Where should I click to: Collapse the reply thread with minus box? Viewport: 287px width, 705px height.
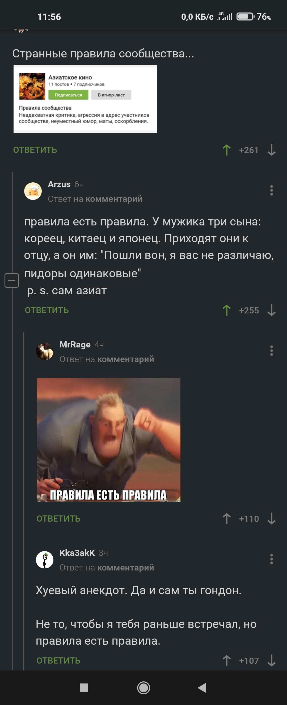[12, 280]
